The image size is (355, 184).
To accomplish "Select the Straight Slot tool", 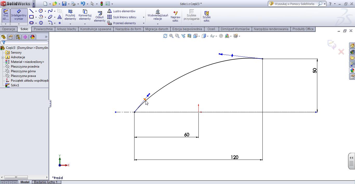I will [x=31, y=23].
